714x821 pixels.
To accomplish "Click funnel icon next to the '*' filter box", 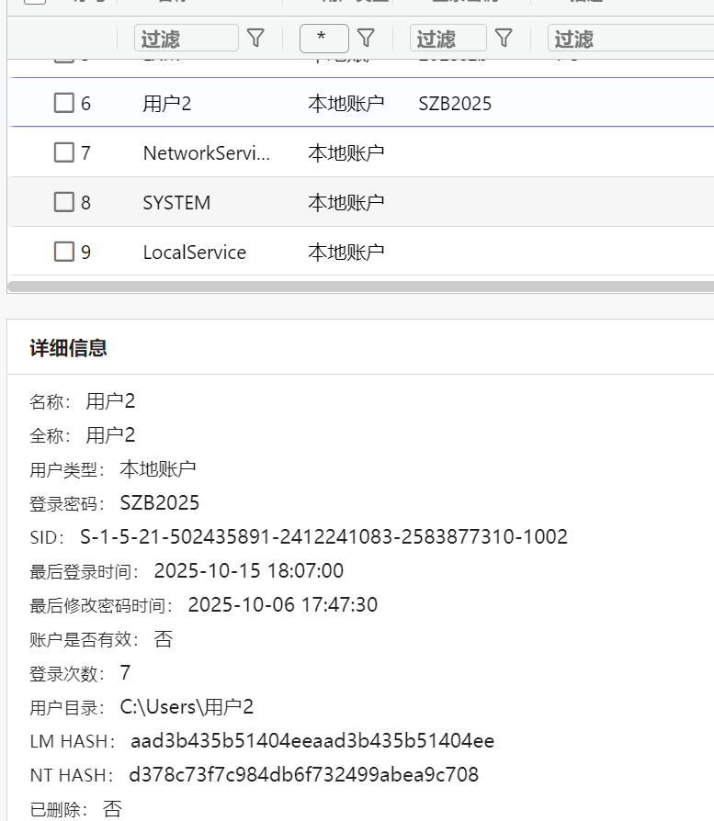I will pos(366,38).
